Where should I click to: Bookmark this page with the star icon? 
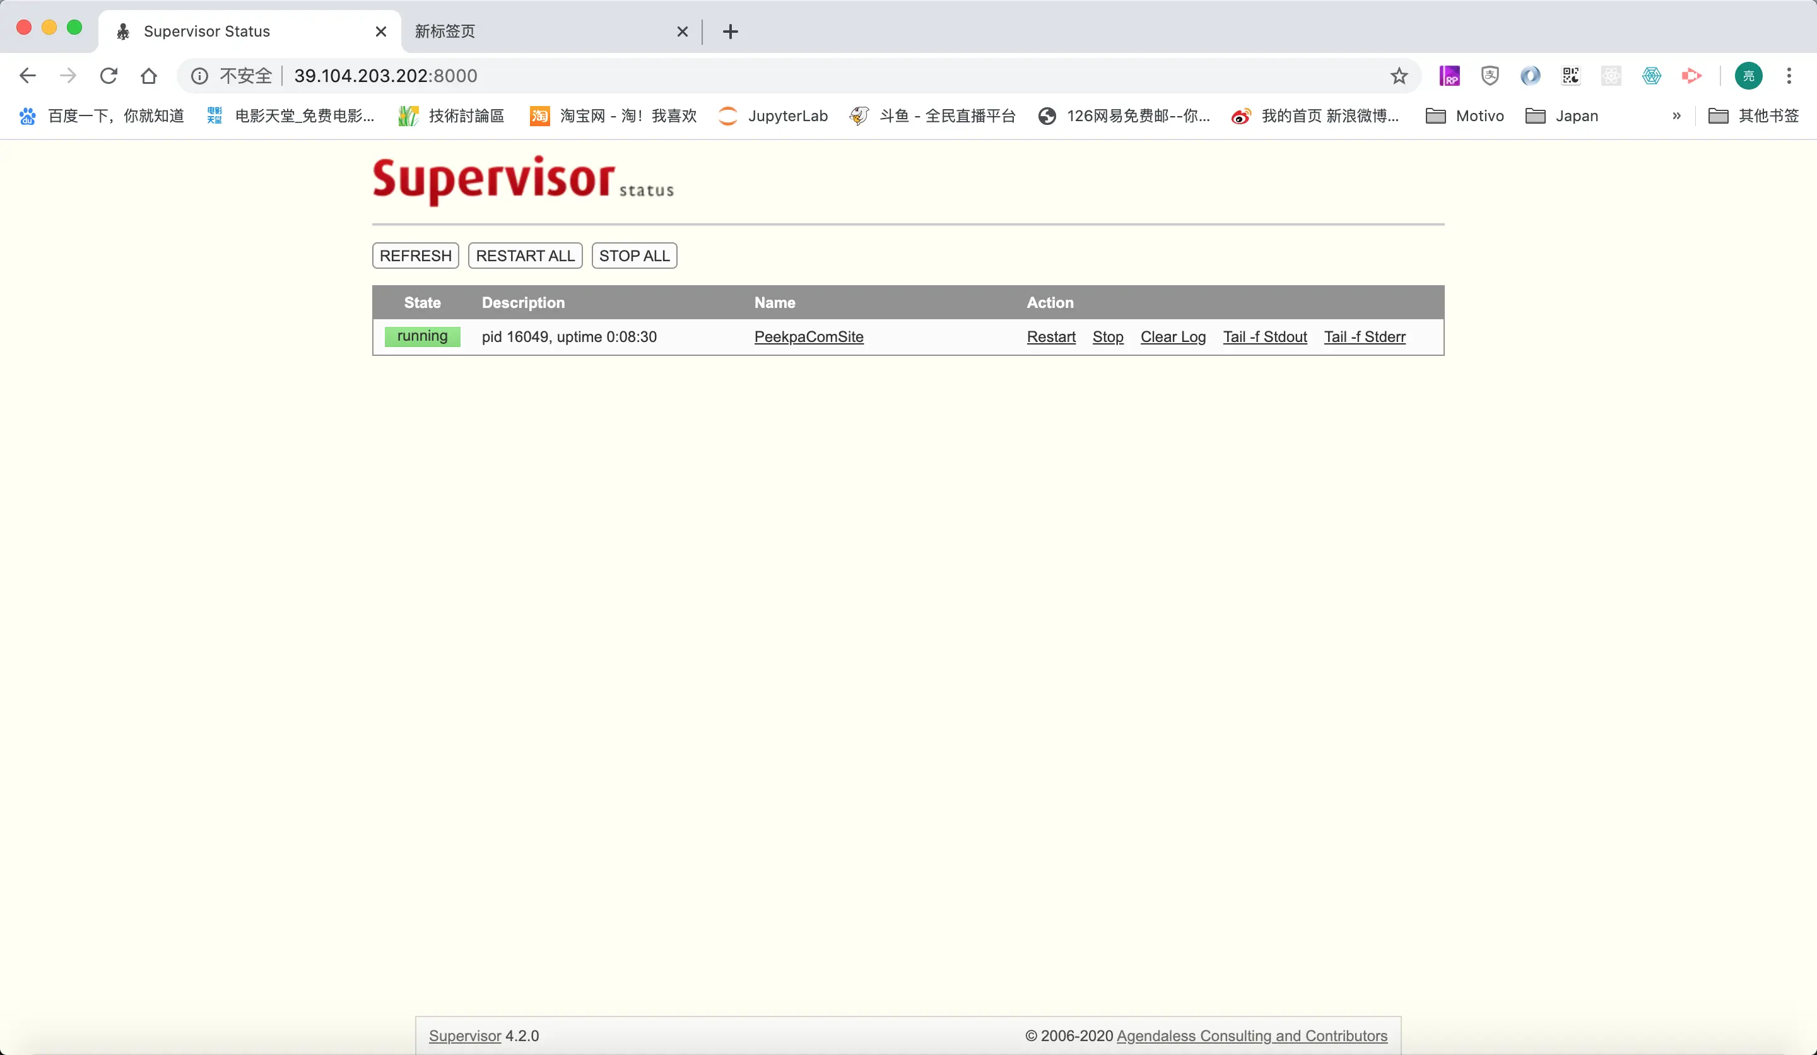pos(1399,76)
